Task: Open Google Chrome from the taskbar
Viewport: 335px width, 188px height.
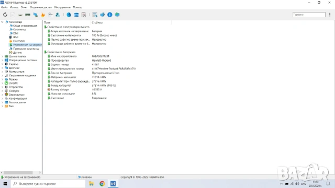Action: 102,183
